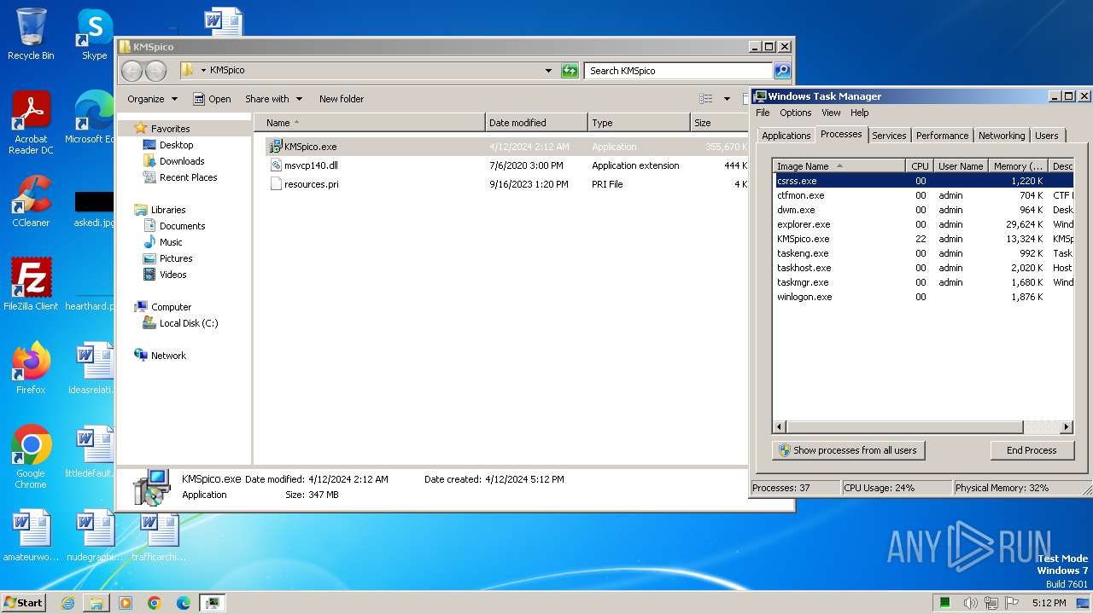Open Task Manager View menu
Viewport: 1093px width, 614px height.
(x=831, y=113)
